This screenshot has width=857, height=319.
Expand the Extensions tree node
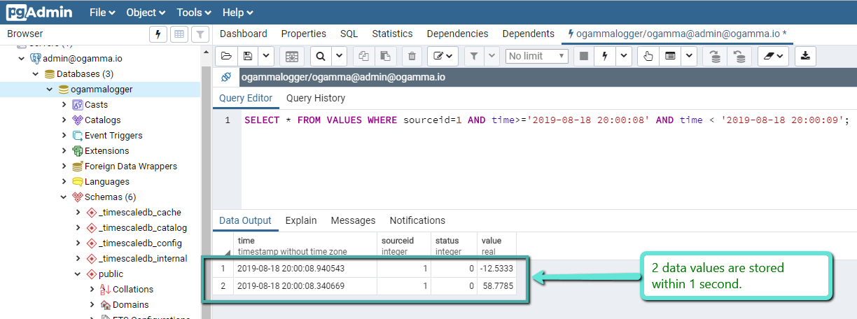tap(64, 151)
